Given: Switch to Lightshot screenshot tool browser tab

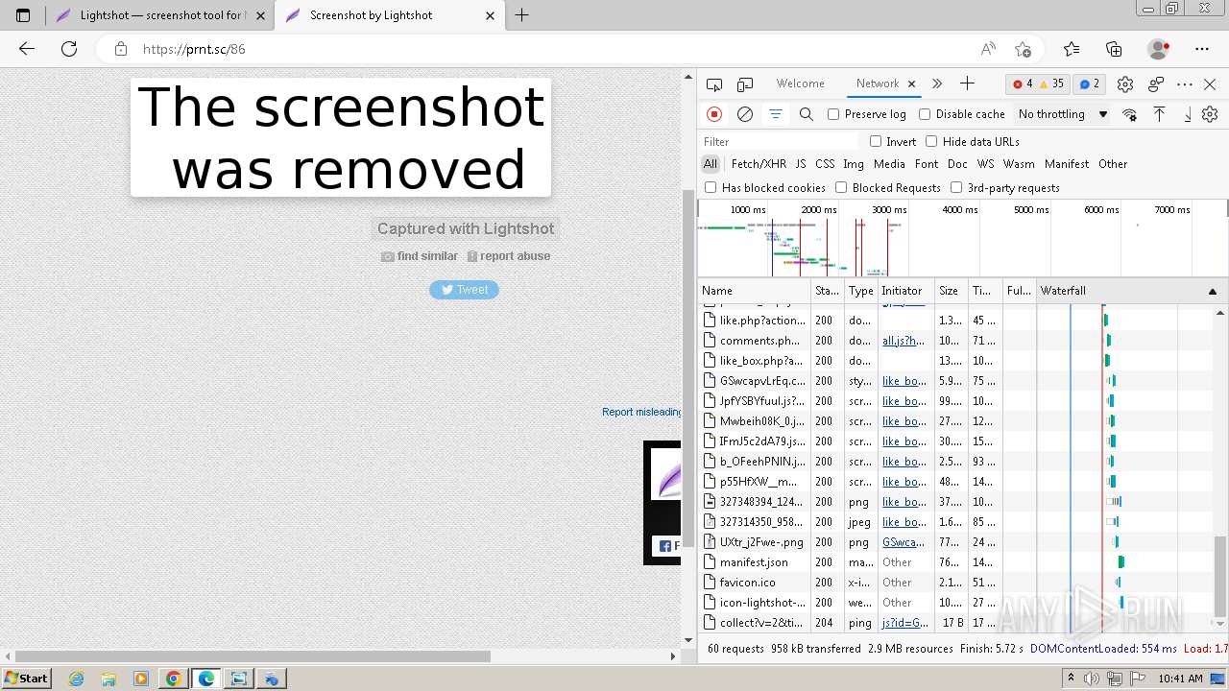Looking at the screenshot, I should pyautogui.click(x=159, y=15).
